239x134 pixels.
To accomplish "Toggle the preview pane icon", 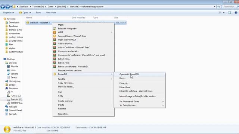I will [x=230, y=13].
